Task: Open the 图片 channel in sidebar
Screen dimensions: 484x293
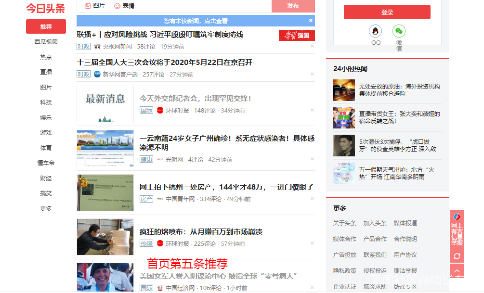Action: pyautogui.click(x=46, y=87)
